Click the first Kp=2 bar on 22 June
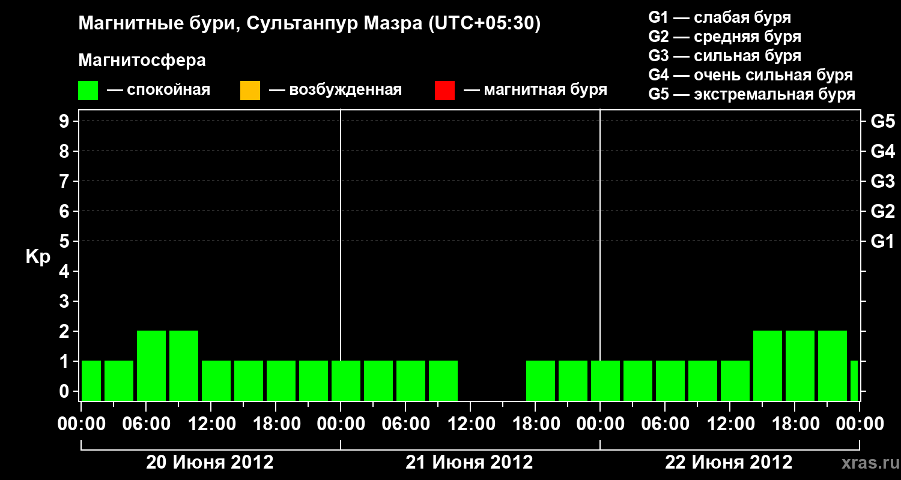Screen dimensions: 901x480 pos(768,365)
